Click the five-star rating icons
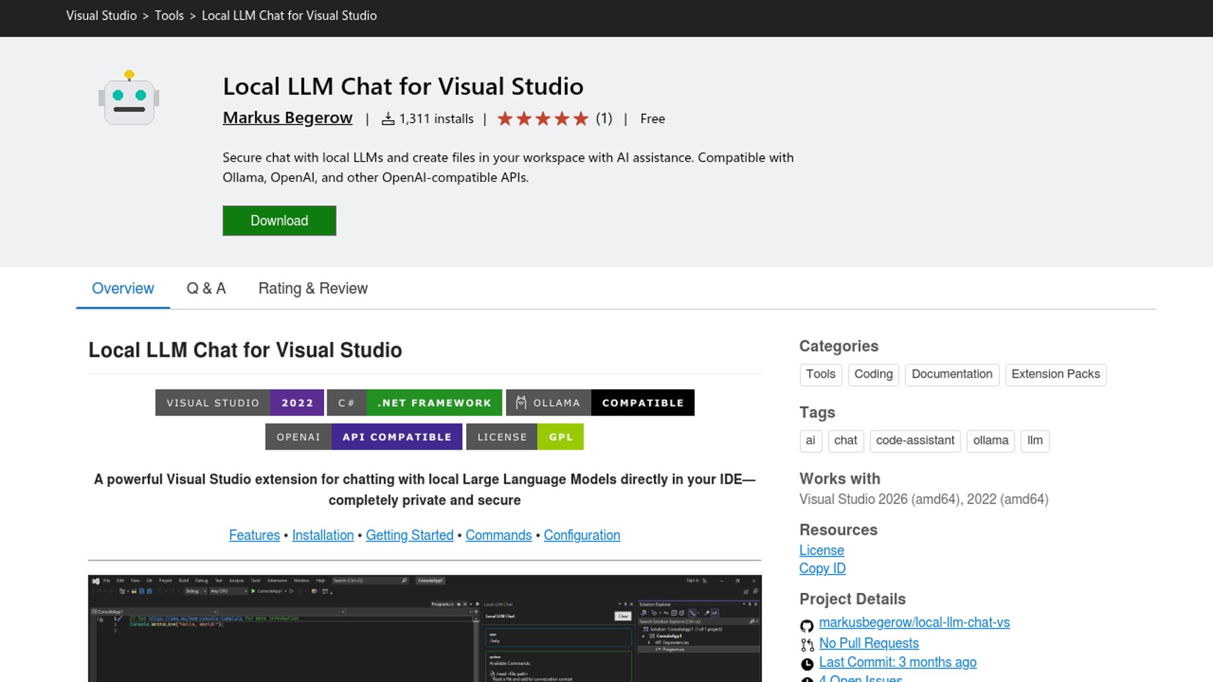 542,119
